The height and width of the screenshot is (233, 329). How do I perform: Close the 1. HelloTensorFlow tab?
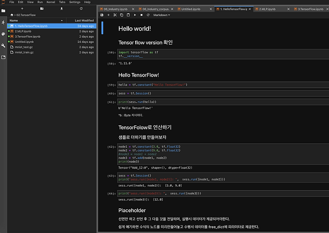249,9
